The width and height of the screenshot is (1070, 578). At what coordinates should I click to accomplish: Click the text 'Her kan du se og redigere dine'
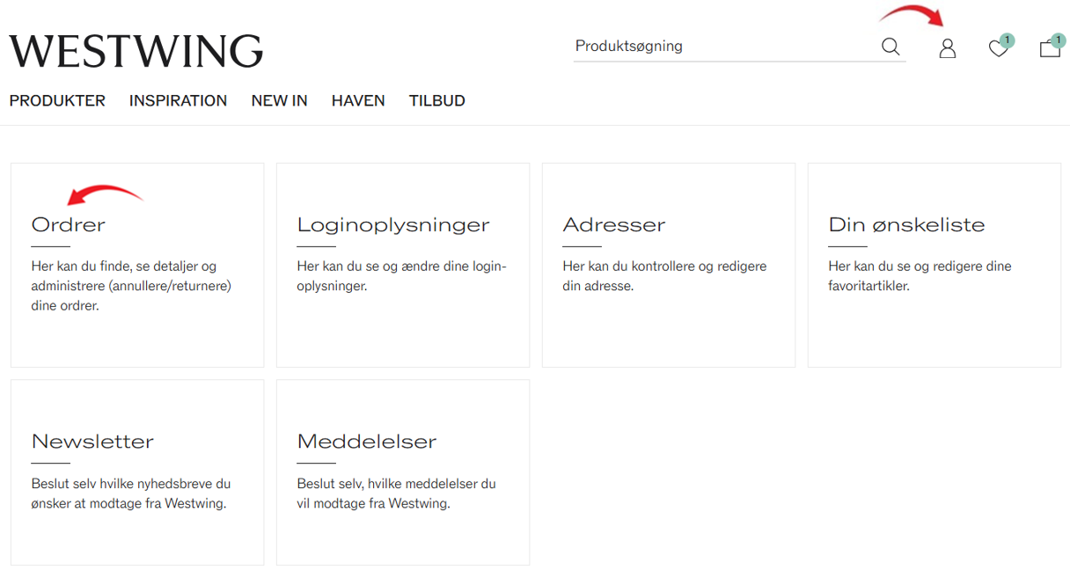click(920, 266)
